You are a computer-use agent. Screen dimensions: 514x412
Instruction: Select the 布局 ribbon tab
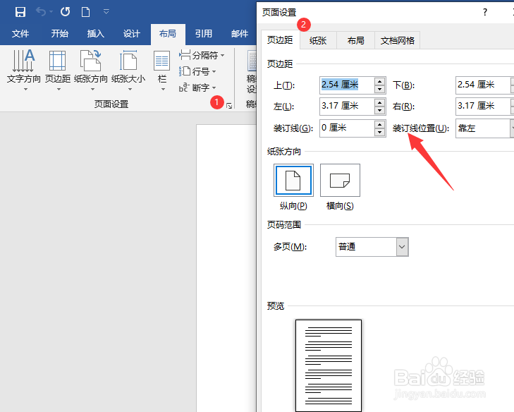pos(168,33)
